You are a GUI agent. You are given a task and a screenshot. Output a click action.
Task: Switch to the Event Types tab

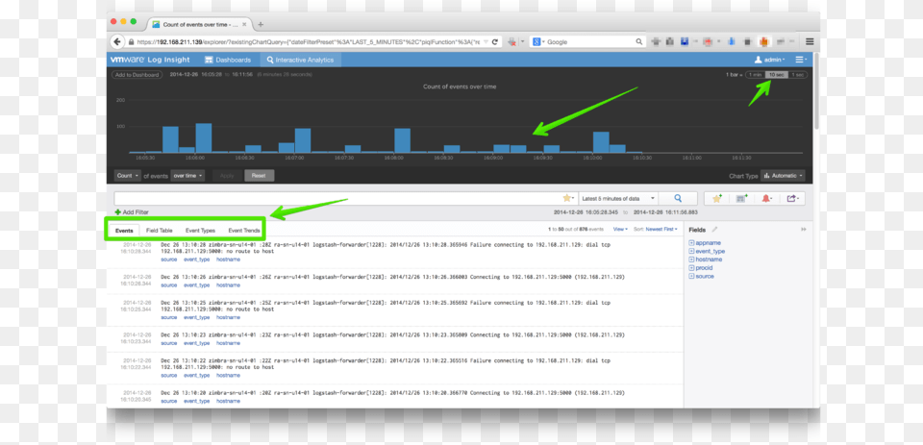[x=200, y=231]
